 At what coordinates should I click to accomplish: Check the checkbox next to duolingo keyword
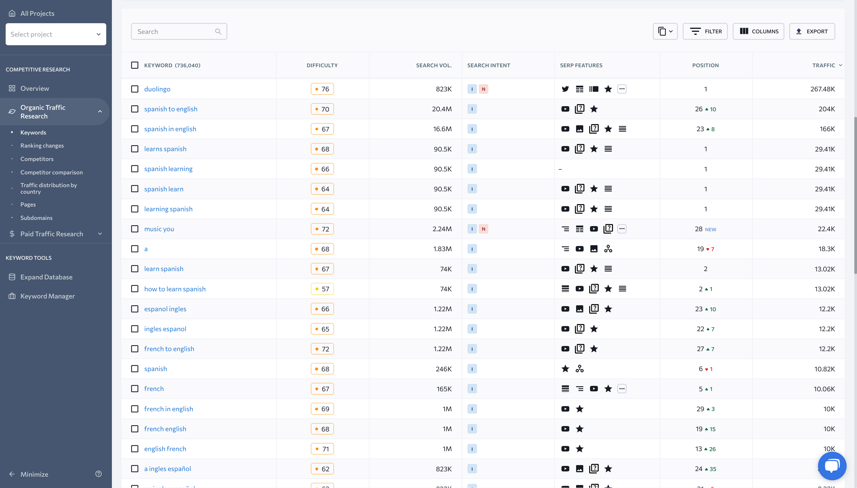coord(134,89)
